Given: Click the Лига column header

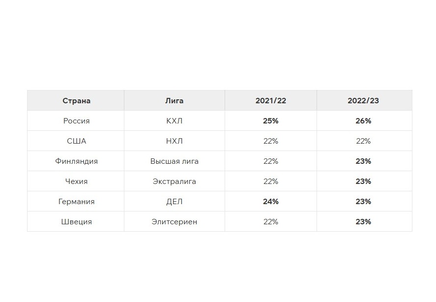Looking at the screenshot, I should 174,100.
